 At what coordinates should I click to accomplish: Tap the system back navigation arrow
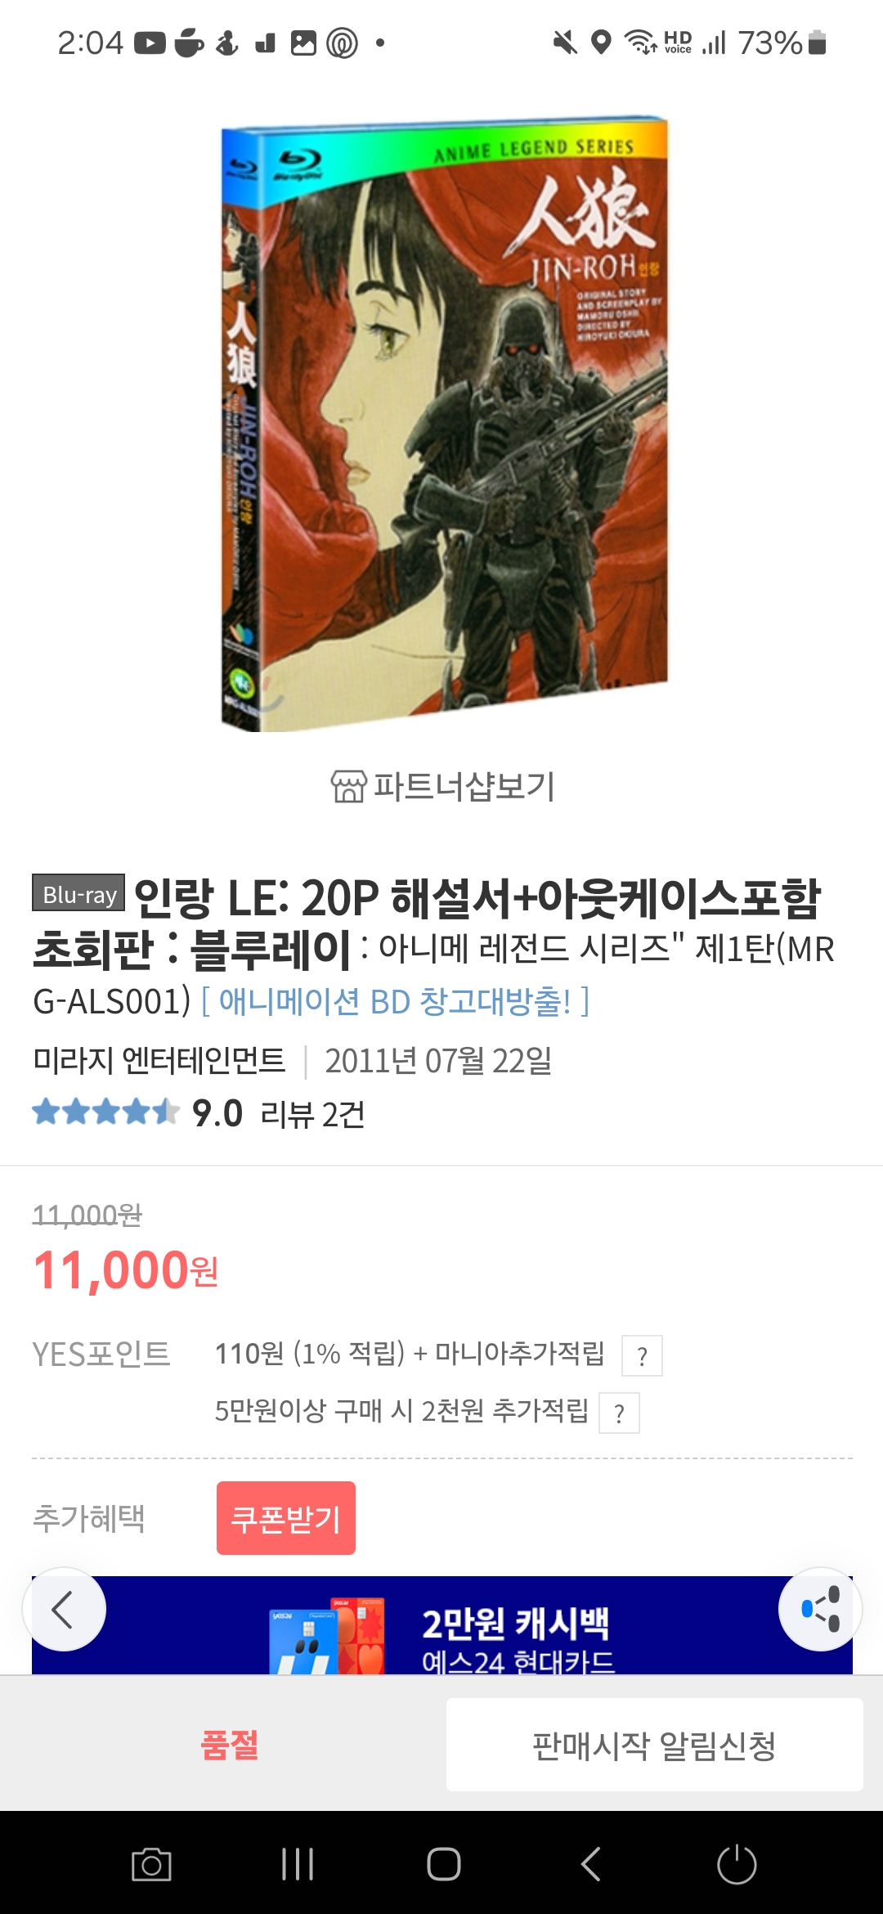[x=590, y=1865]
